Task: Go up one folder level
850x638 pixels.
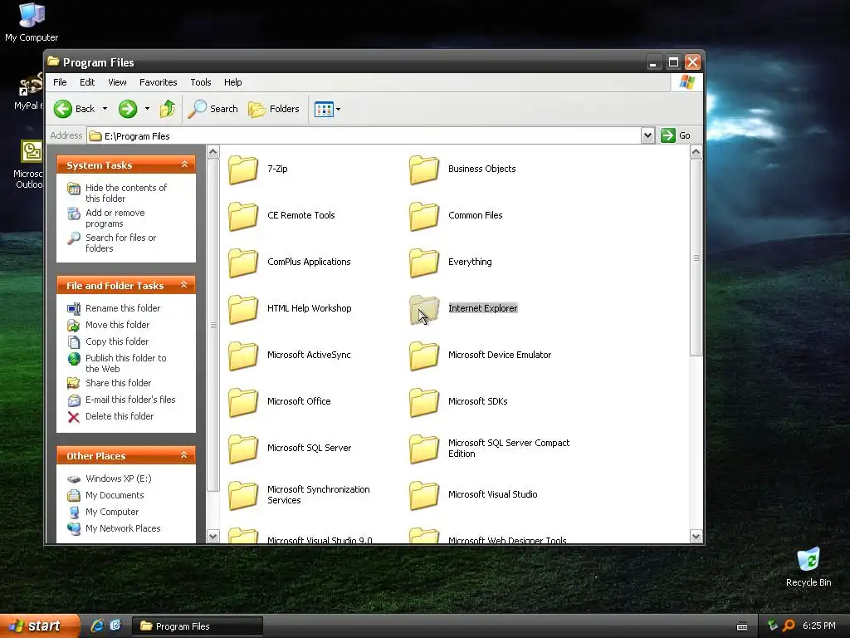Action: coord(168,109)
